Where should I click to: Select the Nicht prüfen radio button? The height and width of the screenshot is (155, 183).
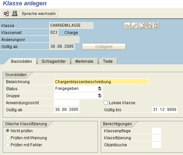8,131
